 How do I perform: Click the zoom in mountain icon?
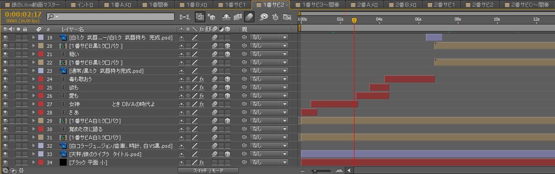(339, 170)
